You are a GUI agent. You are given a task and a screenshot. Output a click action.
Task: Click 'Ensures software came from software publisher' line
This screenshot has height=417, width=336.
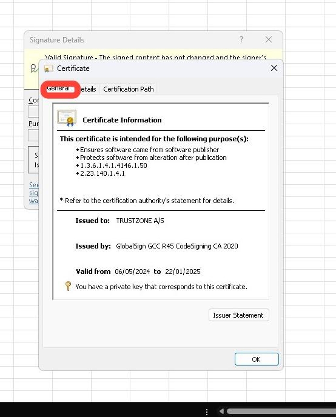click(149, 150)
